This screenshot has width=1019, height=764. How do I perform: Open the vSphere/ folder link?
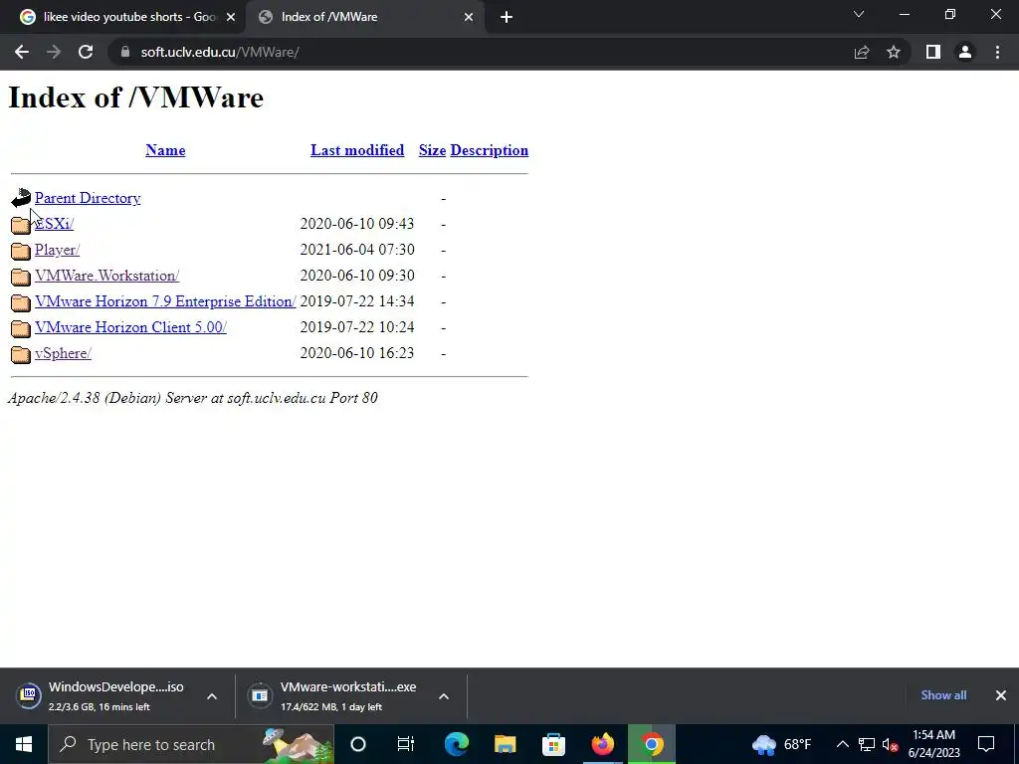[x=63, y=353]
